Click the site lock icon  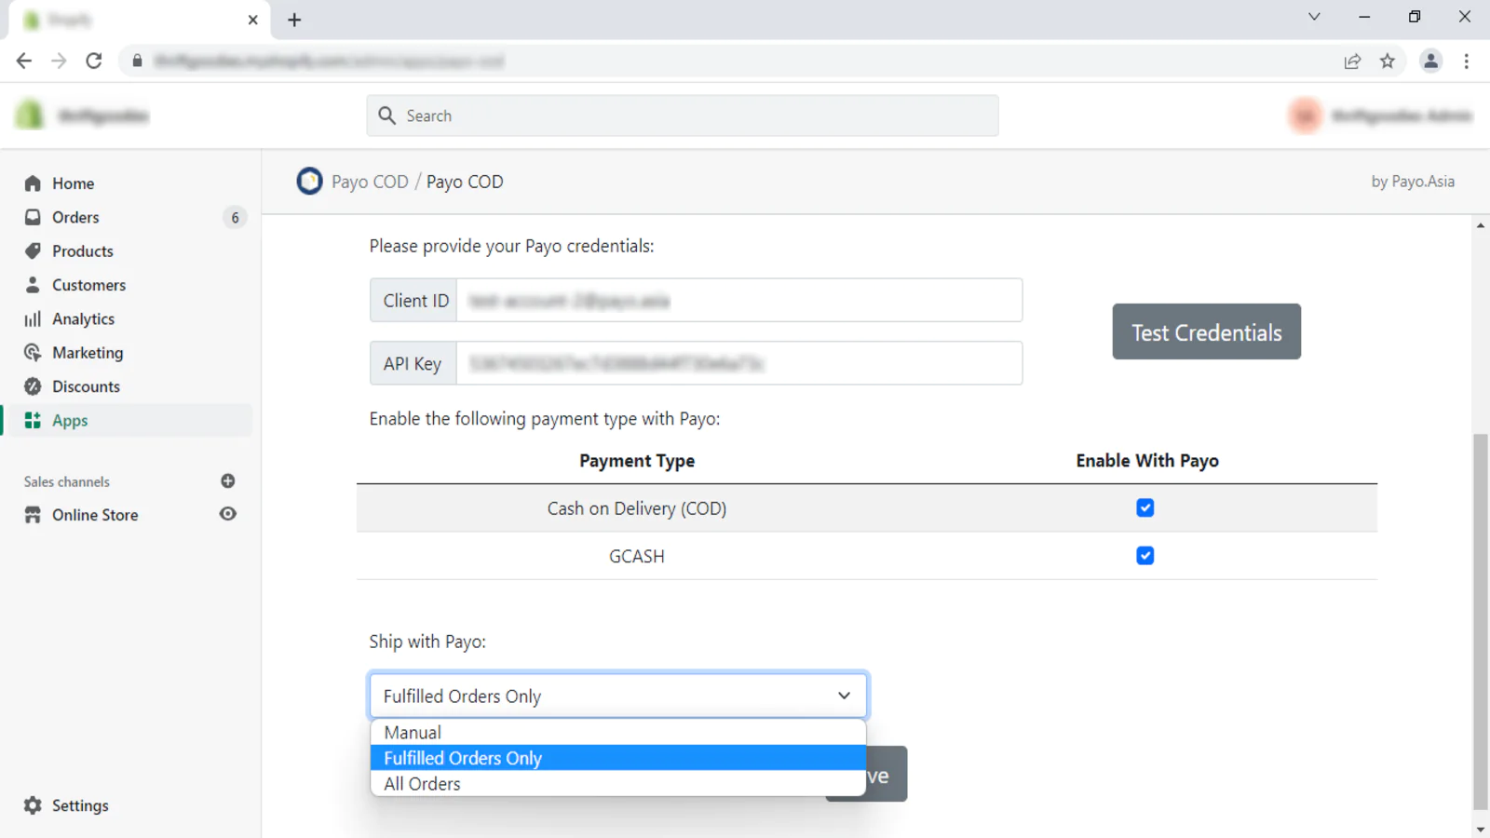(137, 61)
